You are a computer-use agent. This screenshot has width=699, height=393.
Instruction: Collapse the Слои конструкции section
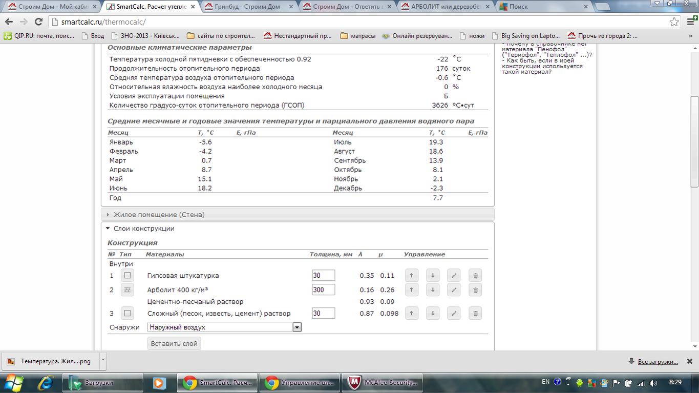(298, 229)
